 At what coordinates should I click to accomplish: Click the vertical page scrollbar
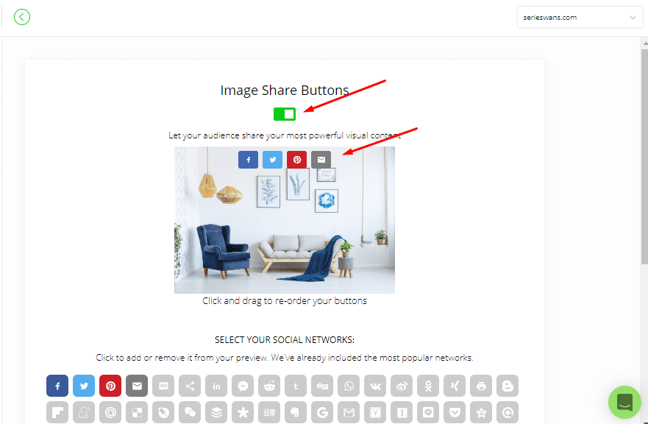[x=644, y=158]
